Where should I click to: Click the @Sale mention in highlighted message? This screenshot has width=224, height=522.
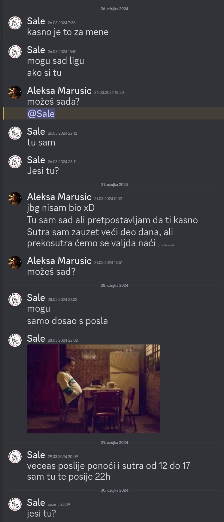point(41,114)
